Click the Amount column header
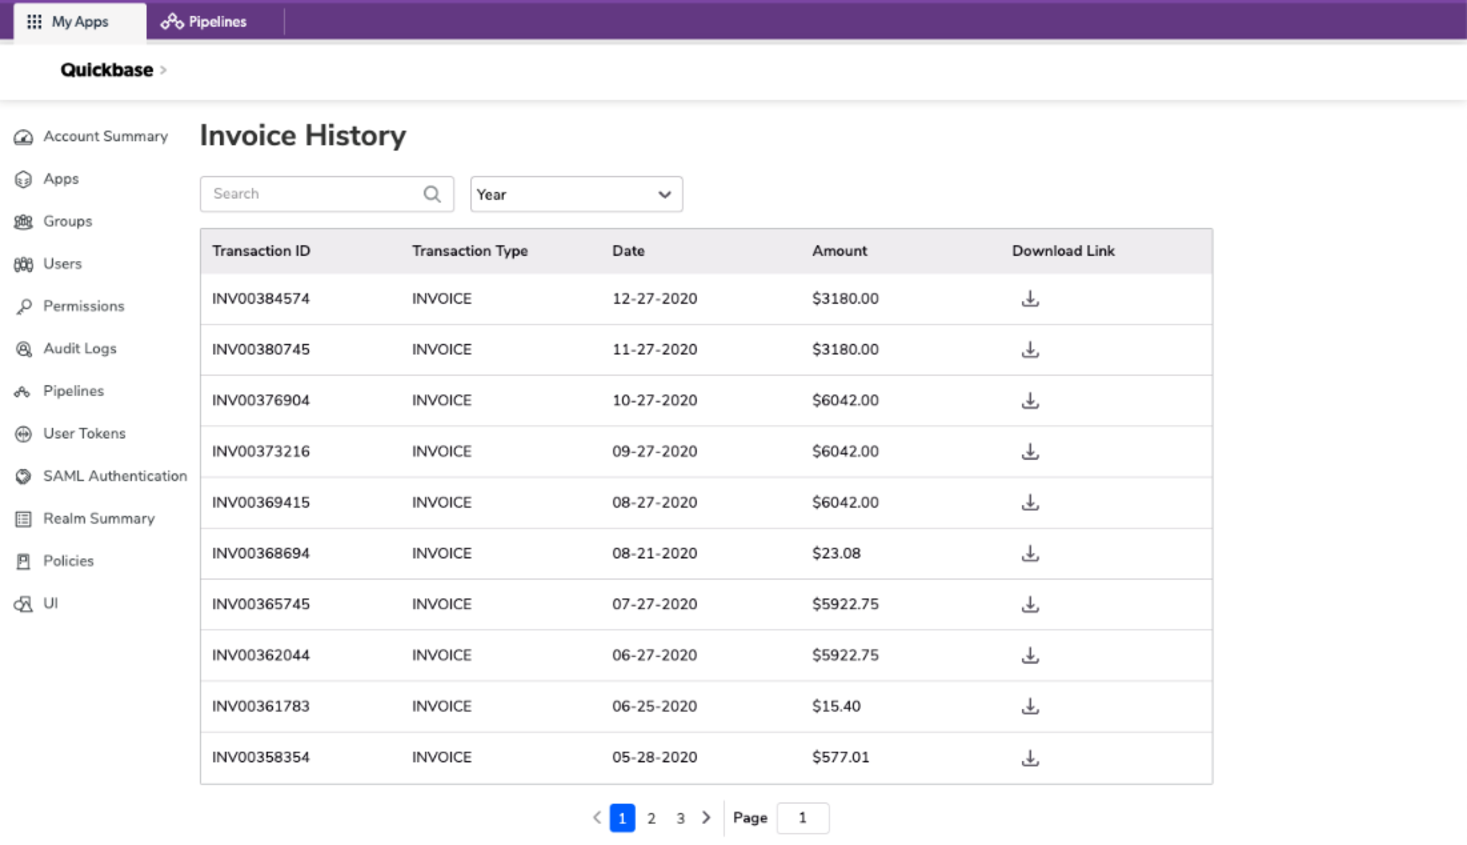Viewport: 1467px width, 845px height. click(839, 251)
